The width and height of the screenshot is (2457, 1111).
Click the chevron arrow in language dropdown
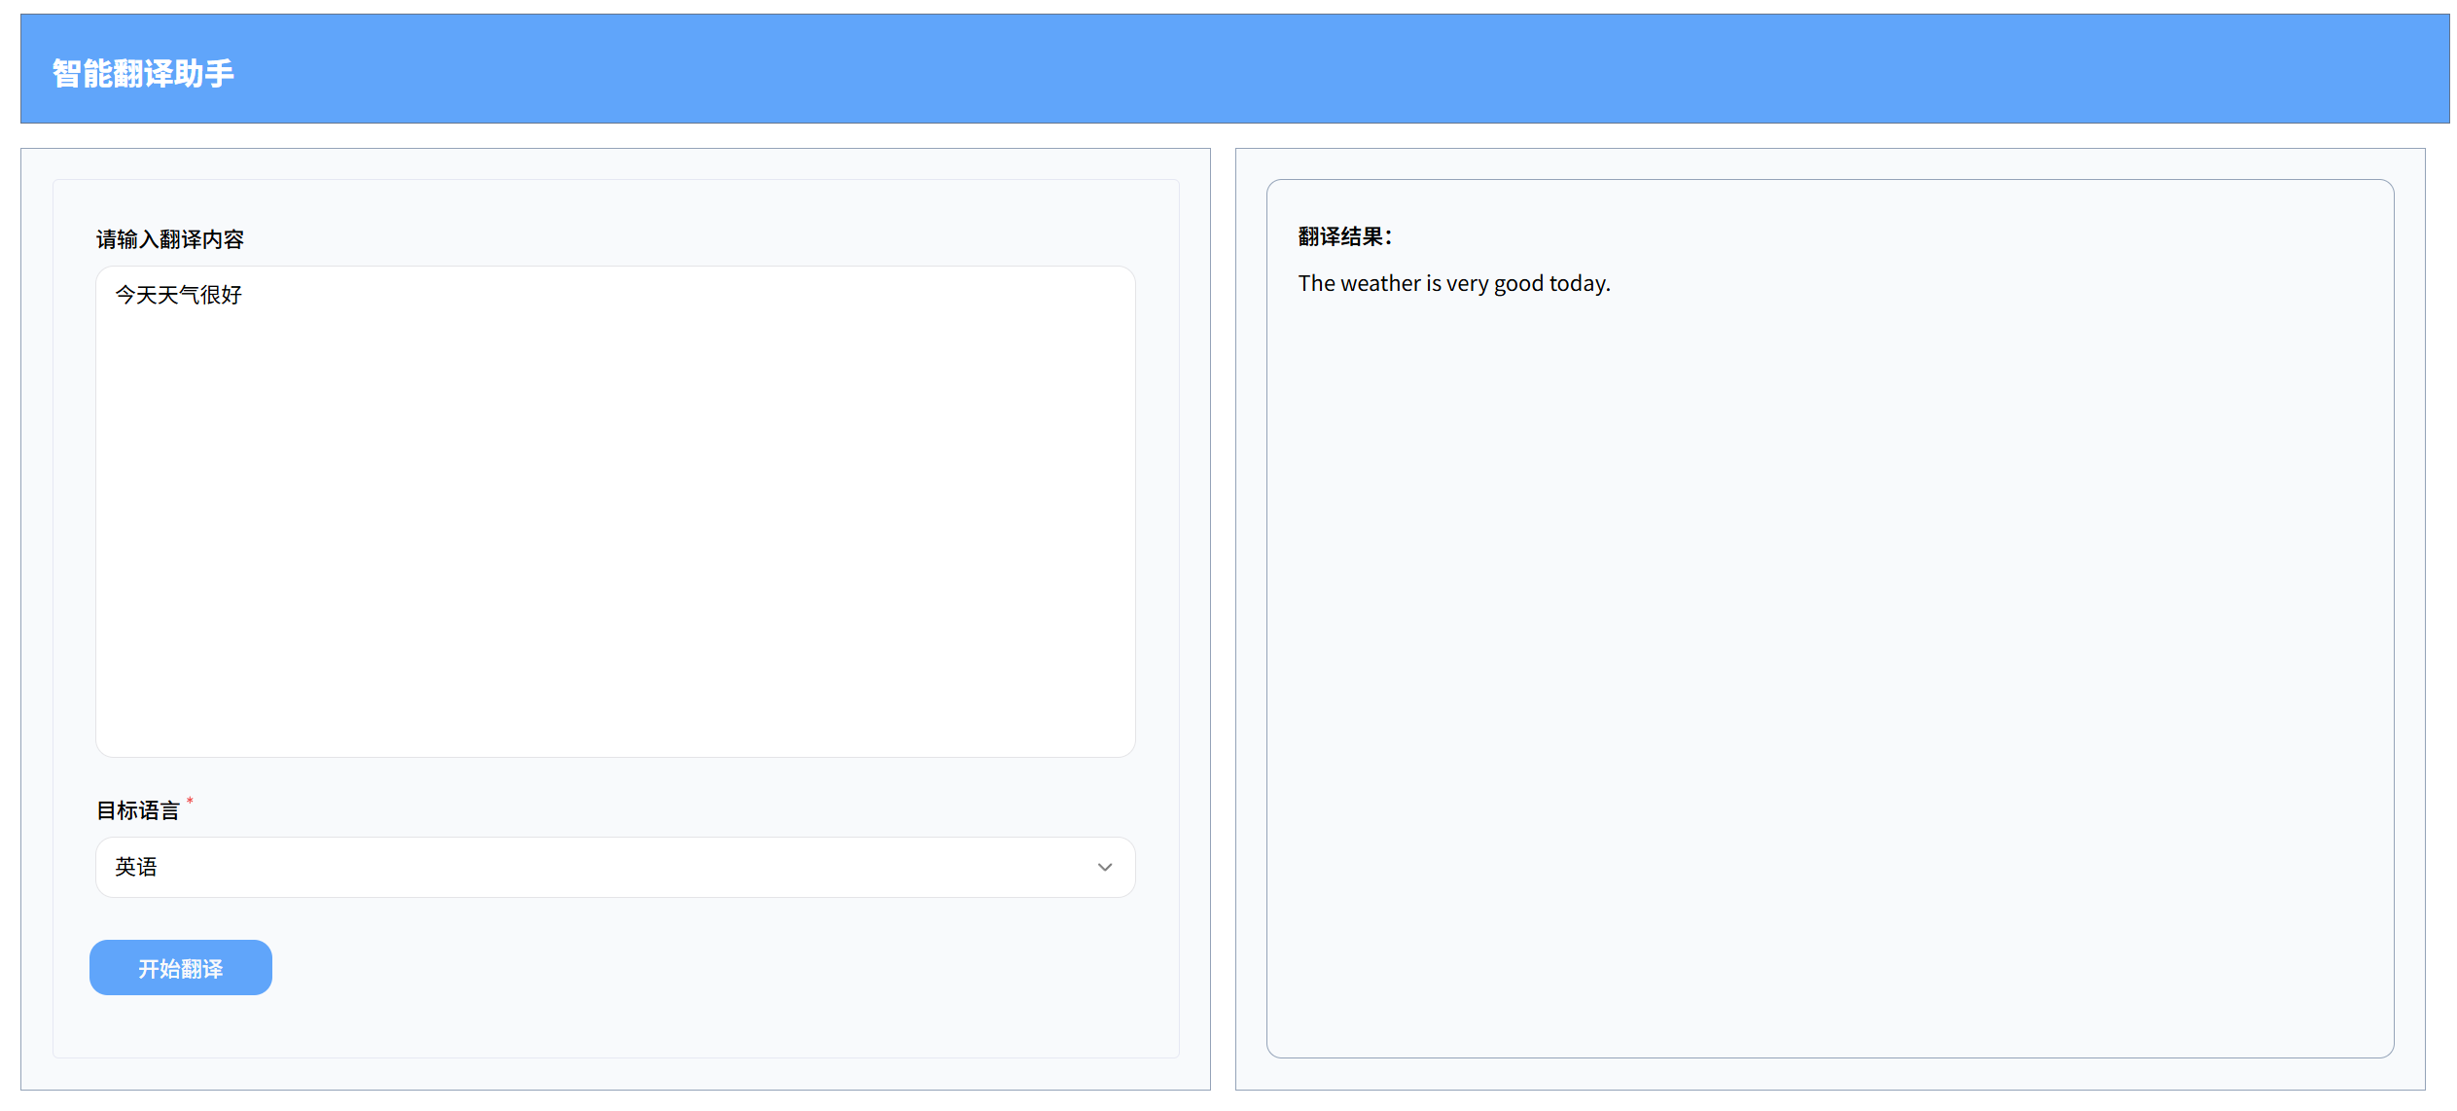point(1104,867)
